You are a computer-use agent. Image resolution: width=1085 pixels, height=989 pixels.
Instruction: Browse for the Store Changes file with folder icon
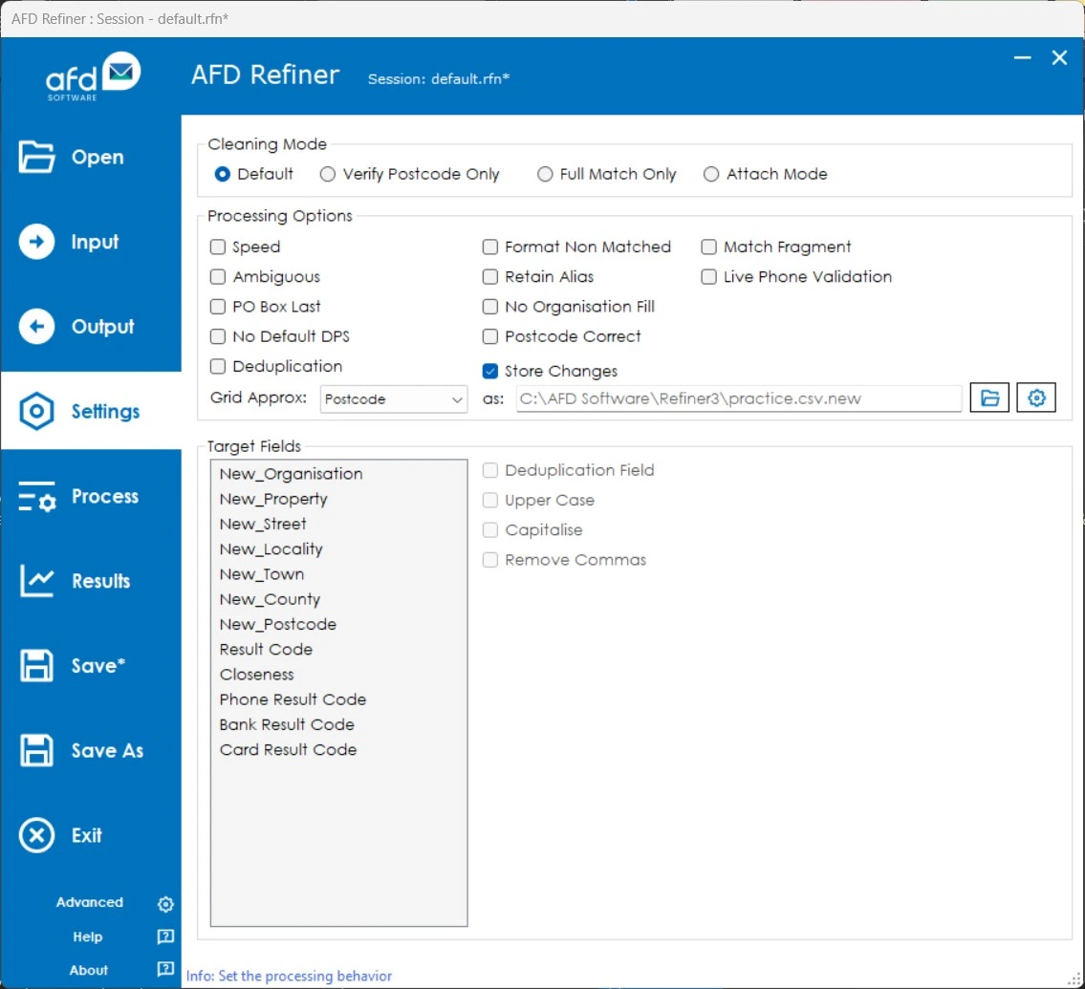click(989, 398)
